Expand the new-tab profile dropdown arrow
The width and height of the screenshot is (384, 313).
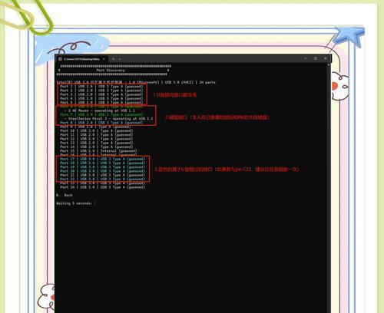pos(120,59)
